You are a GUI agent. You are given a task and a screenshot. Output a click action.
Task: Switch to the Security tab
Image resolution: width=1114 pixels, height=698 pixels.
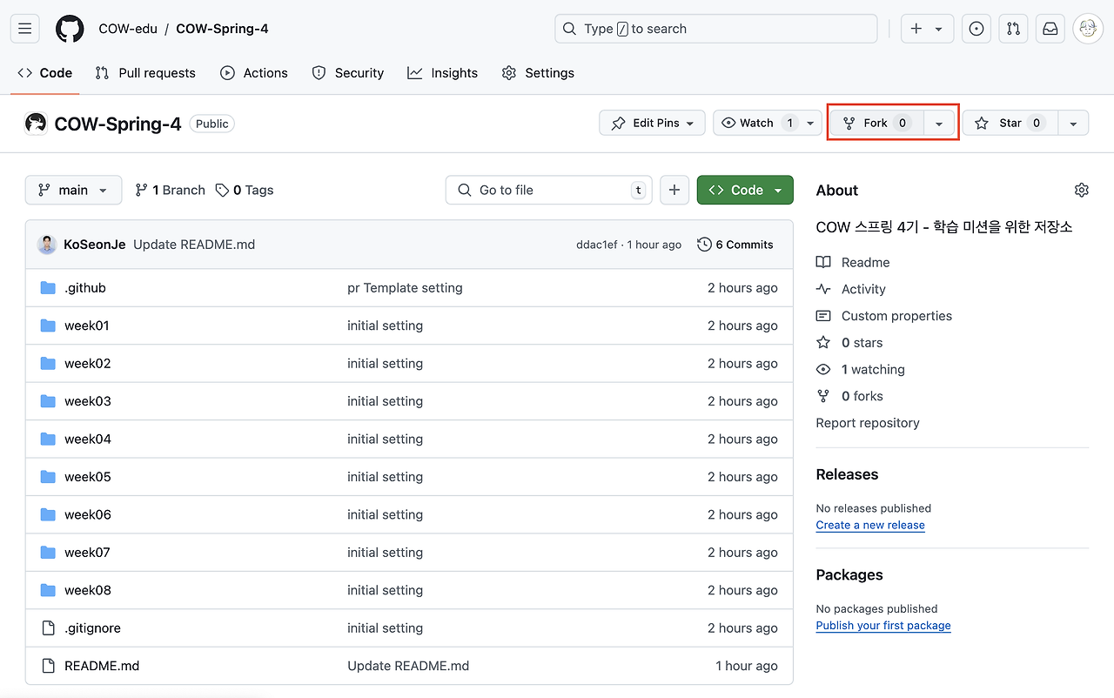pos(348,73)
